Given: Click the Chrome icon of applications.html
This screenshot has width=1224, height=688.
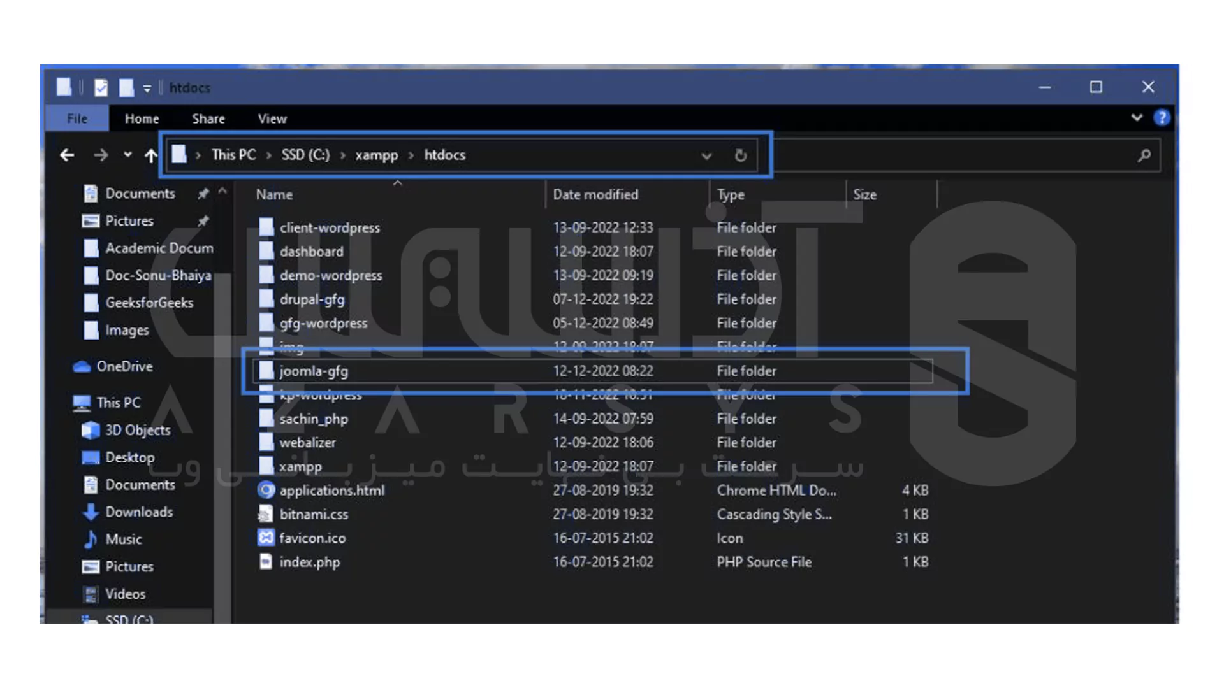Looking at the screenshot, I should point(266,490).
